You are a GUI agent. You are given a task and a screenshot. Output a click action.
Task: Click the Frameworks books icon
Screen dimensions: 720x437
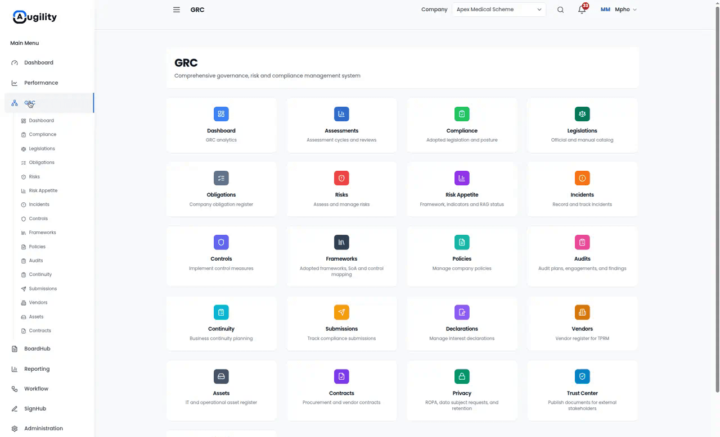(341, 242)
